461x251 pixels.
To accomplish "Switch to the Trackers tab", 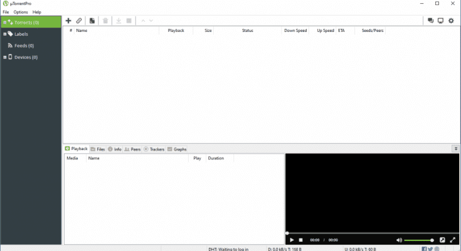I will (x=154, y=149).
